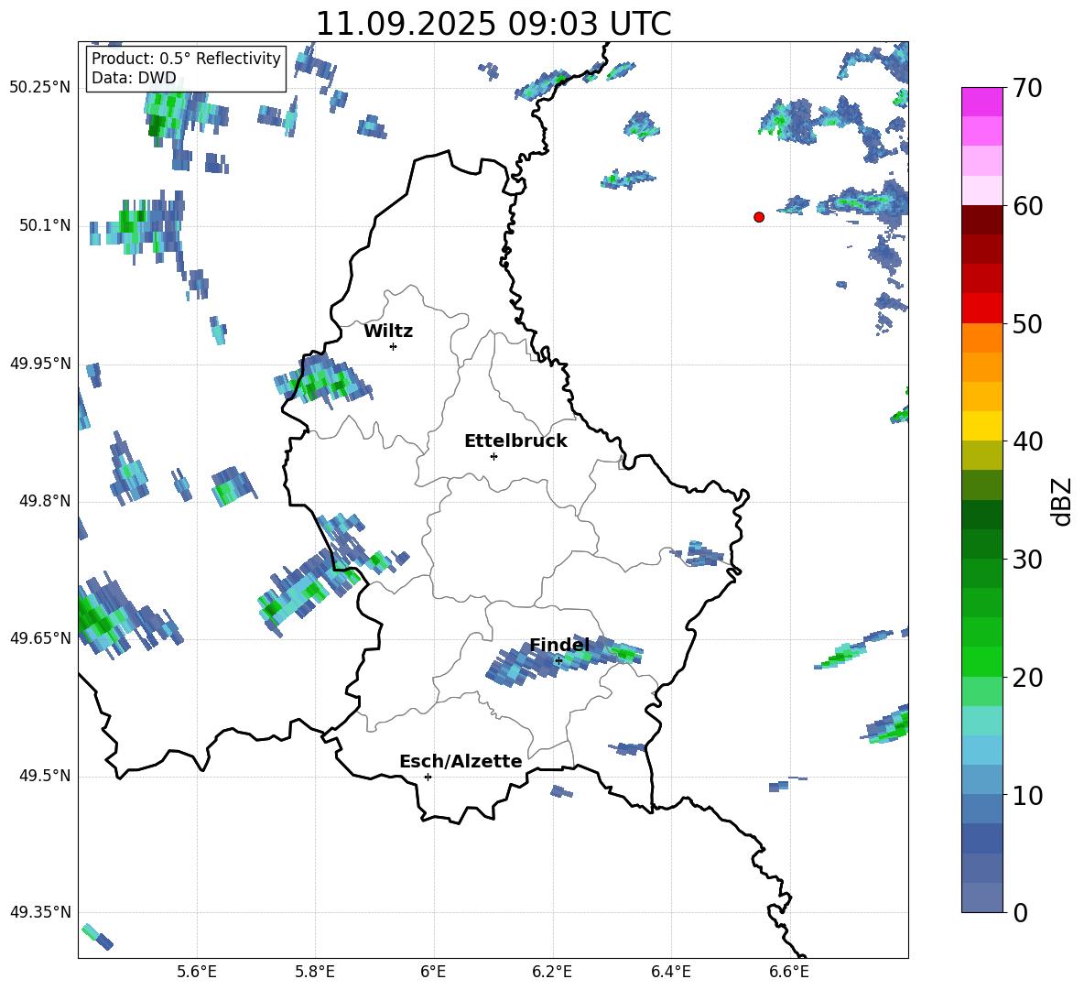Click the Ettelbruck location cross marker
The image size is (1084, 990).
(x=493, y=456)
